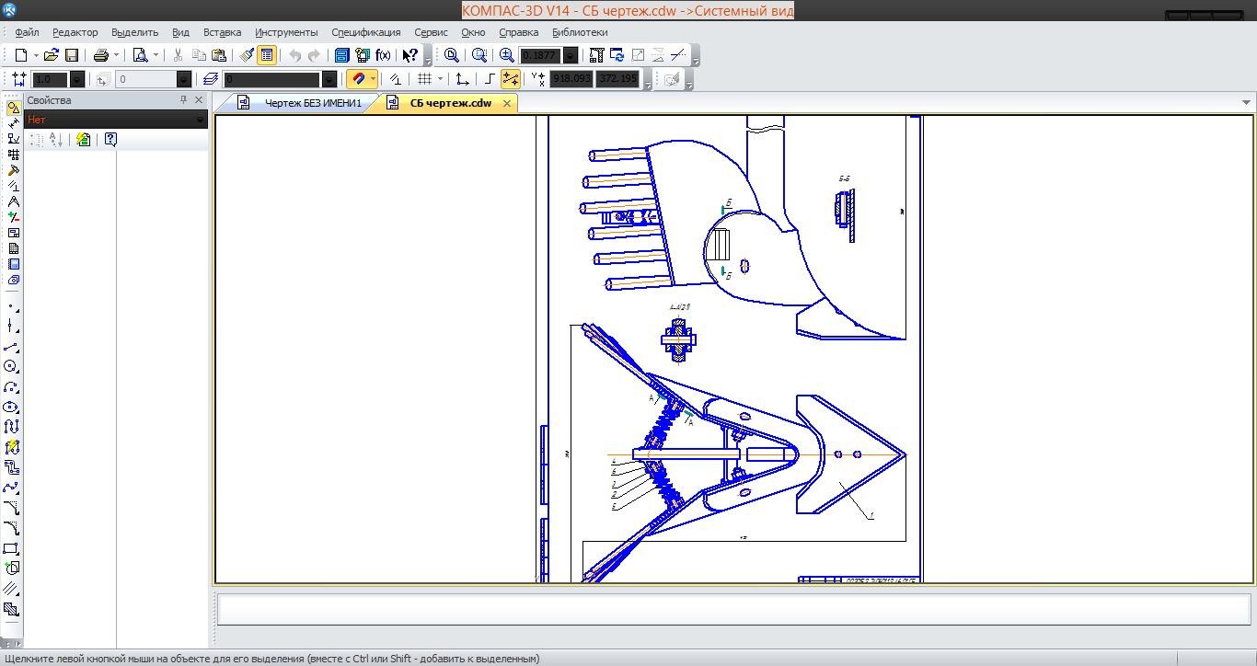This screenshot has width=1257, height=666.
Task: Click the Y coordinate field 372.195
Action: (617, 79)
